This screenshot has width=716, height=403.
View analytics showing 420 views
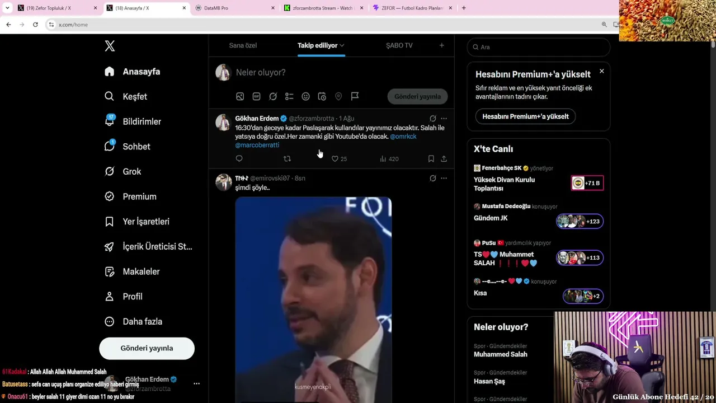389,159
